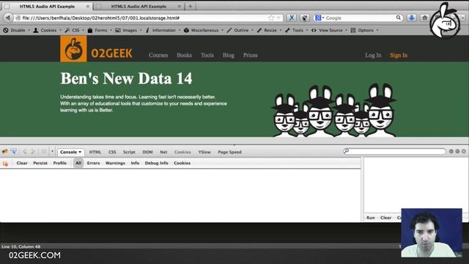The width and height of the screenshot is (469, 264).
Task: Click the site identity icon in address bar
Action: (x=18, y=18)
